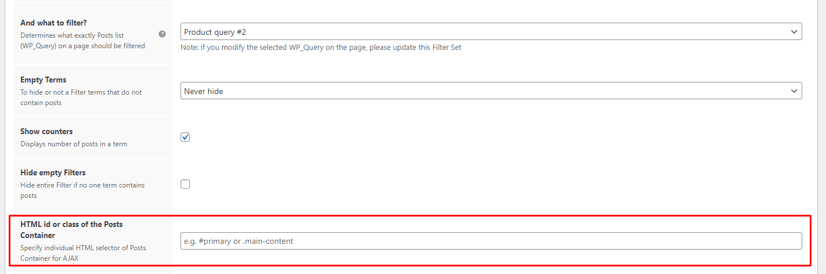
Task: Open the Product query #2 dropdown
Action: click(491, 32)
